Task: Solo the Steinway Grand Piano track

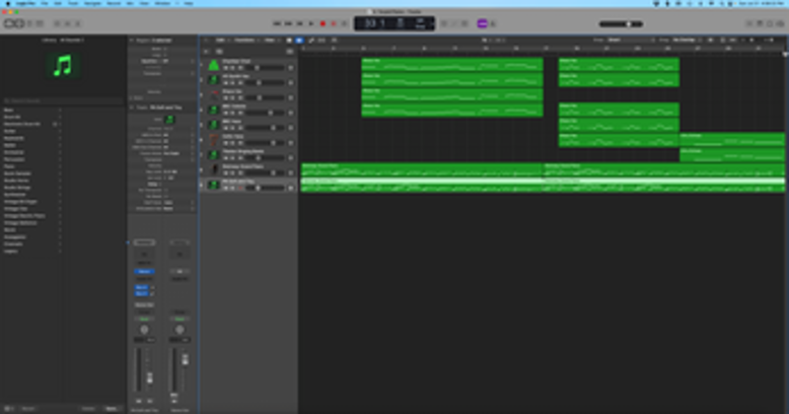Action: click(233, 172)
